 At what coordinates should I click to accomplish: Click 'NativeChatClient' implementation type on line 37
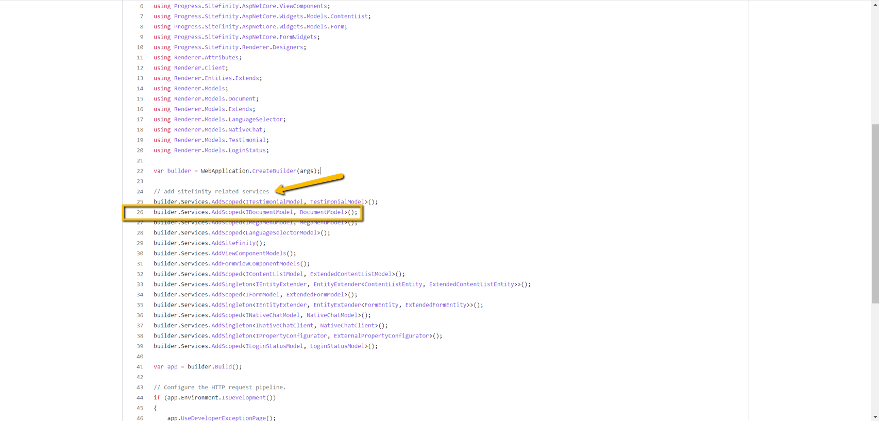[347, 326]
